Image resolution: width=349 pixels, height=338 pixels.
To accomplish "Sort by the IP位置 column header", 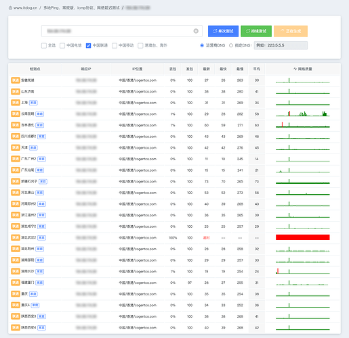I will pos(138,69).
